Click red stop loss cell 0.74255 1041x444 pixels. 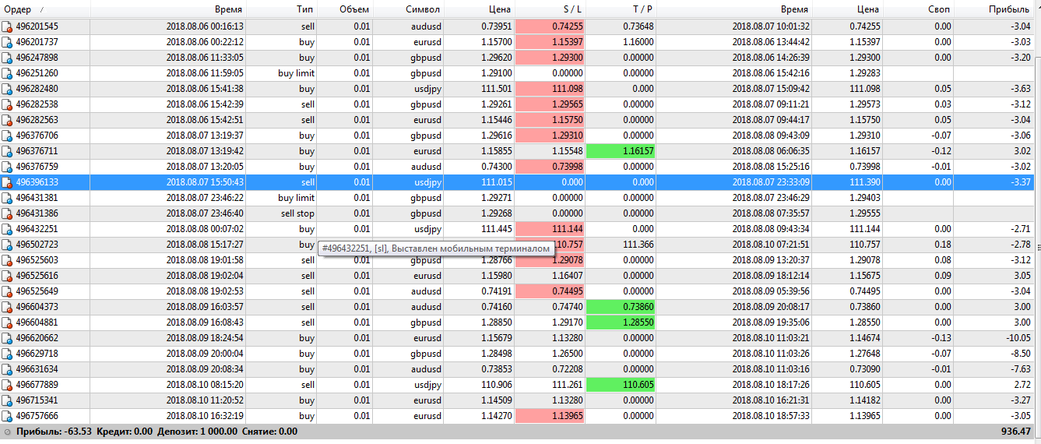tap(550, 26)
